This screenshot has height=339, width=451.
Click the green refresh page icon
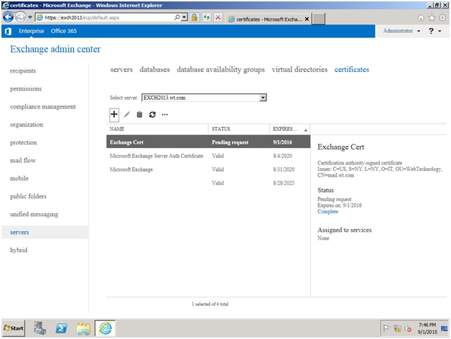[x=207, y=17]
